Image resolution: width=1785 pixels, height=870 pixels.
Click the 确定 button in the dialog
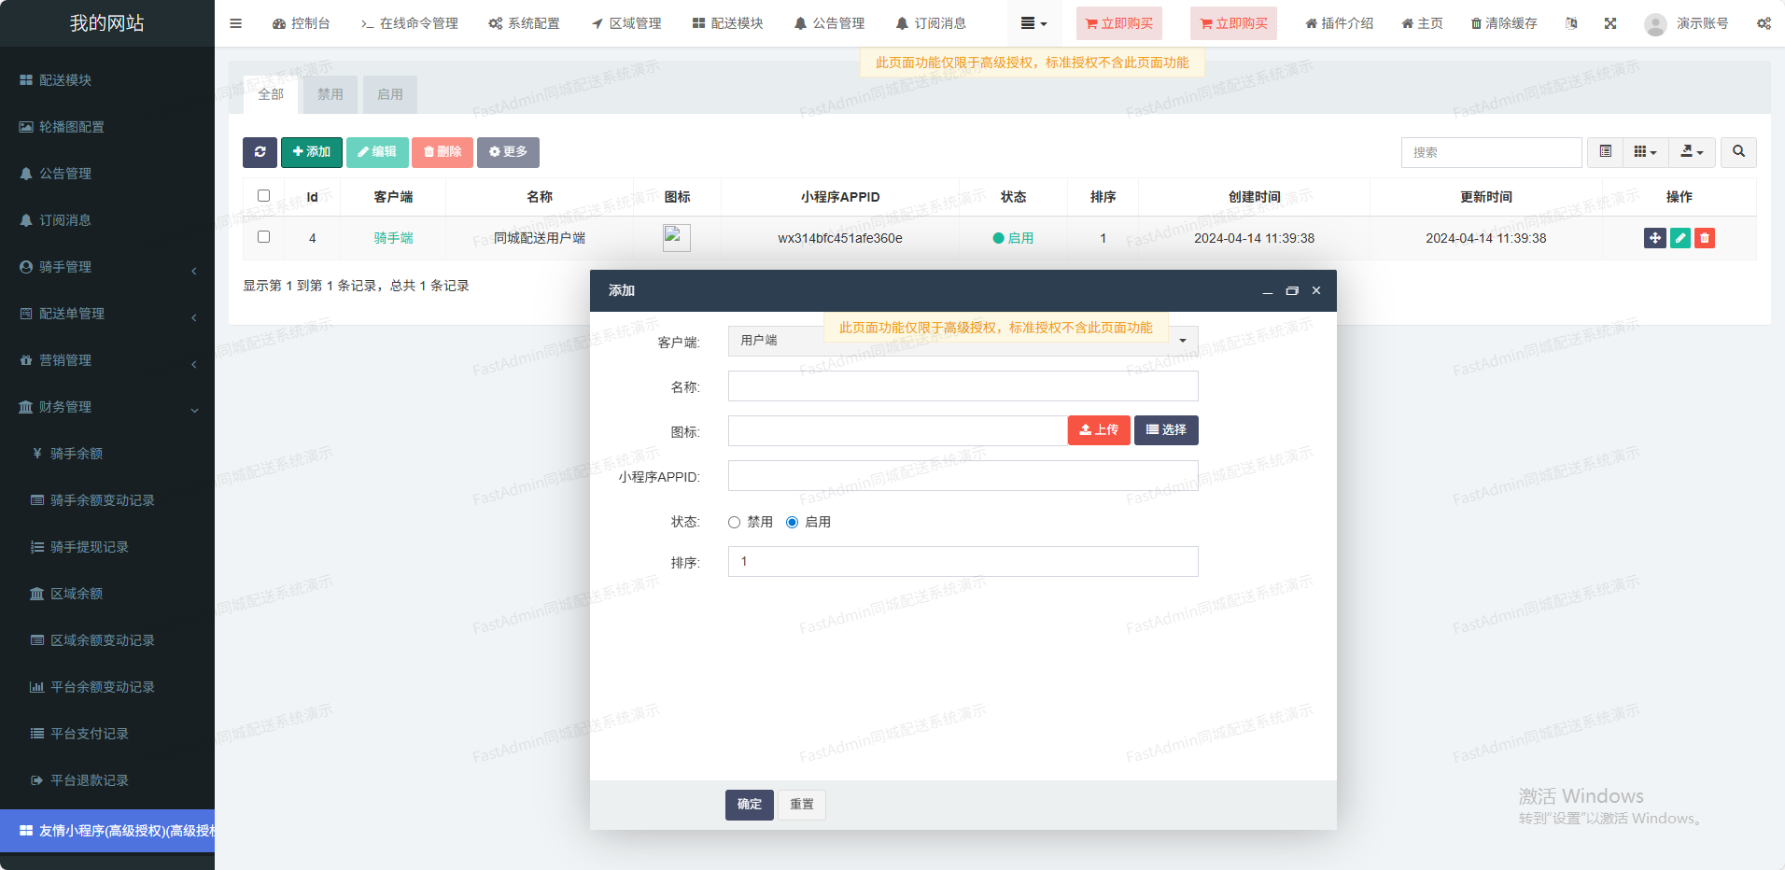(x=749, y=805)
